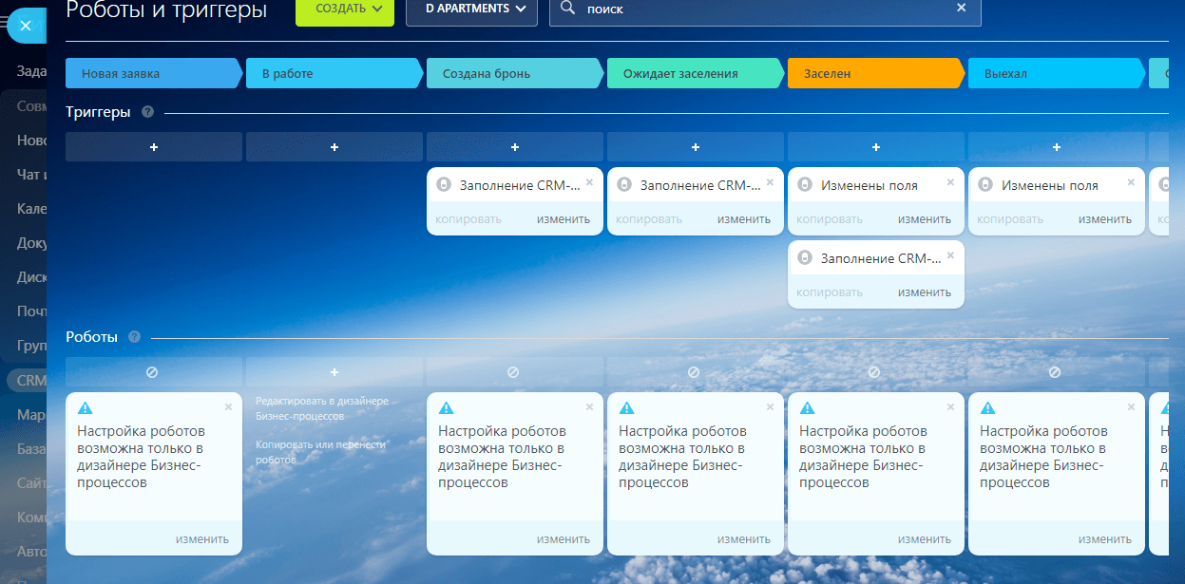Add a trigger under В работе stage
Viewport: 1185px width, 584px height.
click(334, 147)
